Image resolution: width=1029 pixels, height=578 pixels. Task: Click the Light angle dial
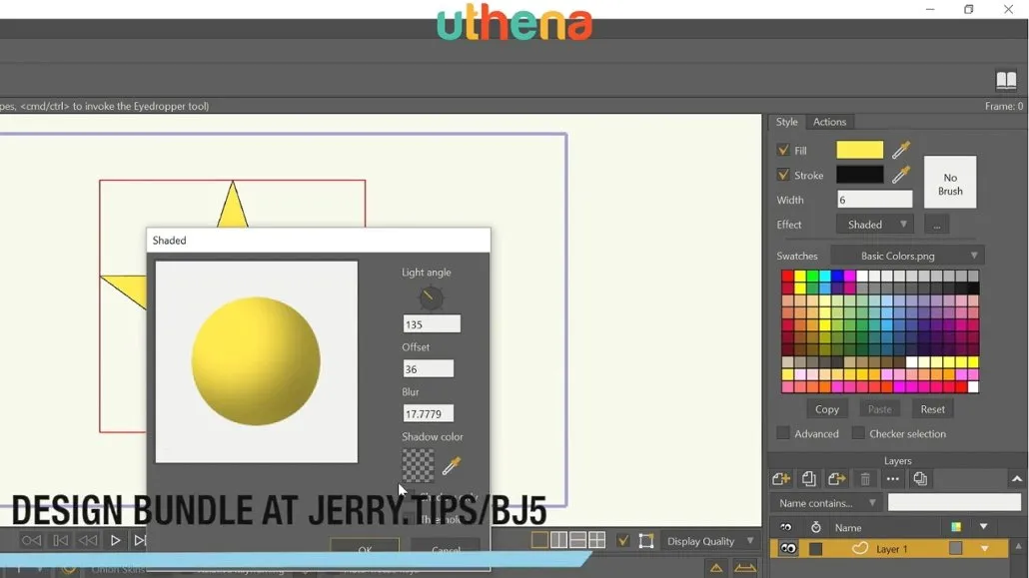[x=431, y=297]
